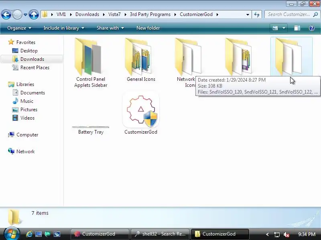Click Show Desktop quick launch icon

38,234
